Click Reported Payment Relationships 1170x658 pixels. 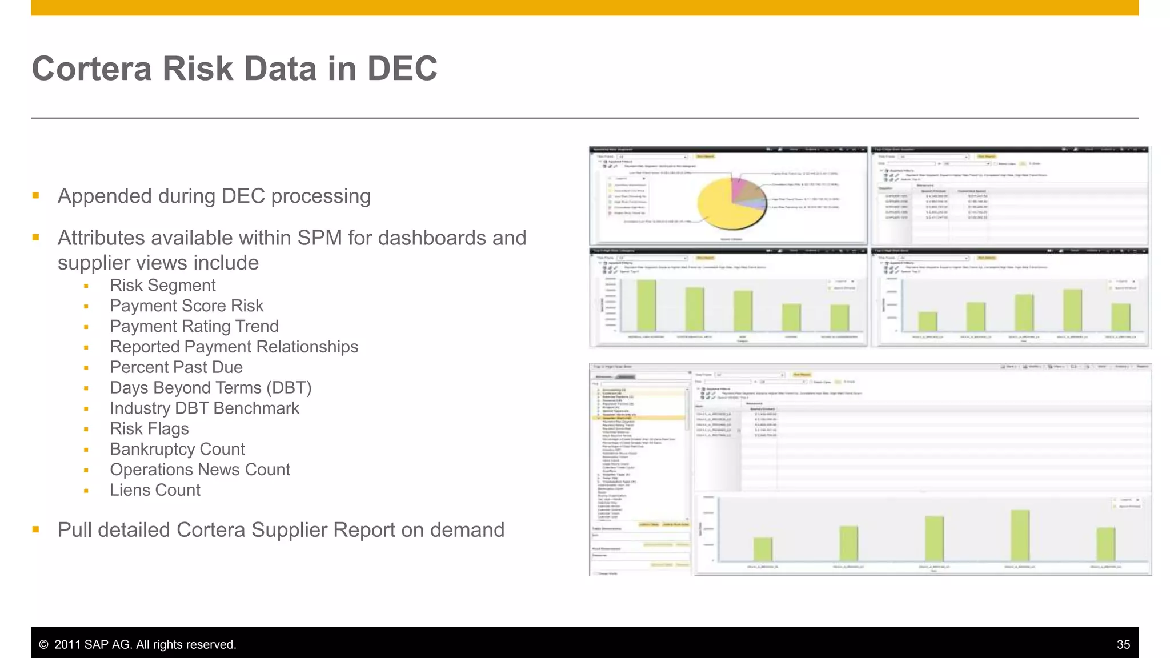pos(234,347)
